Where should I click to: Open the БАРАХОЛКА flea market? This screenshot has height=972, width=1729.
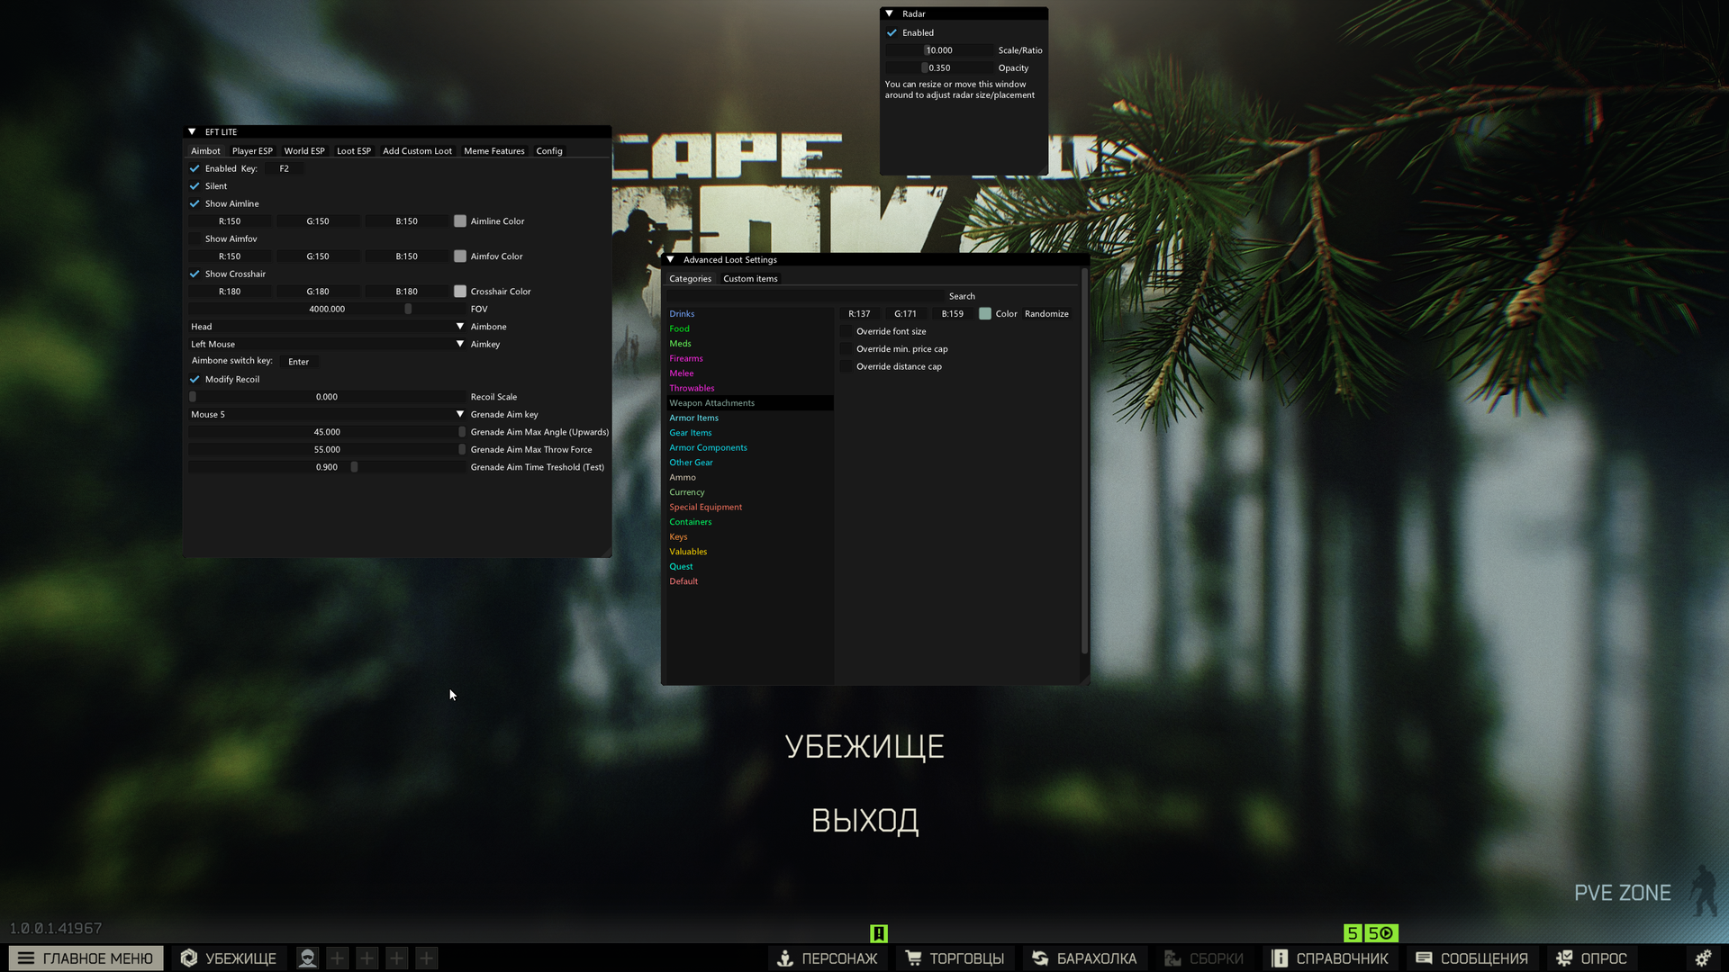point(1083,958)
